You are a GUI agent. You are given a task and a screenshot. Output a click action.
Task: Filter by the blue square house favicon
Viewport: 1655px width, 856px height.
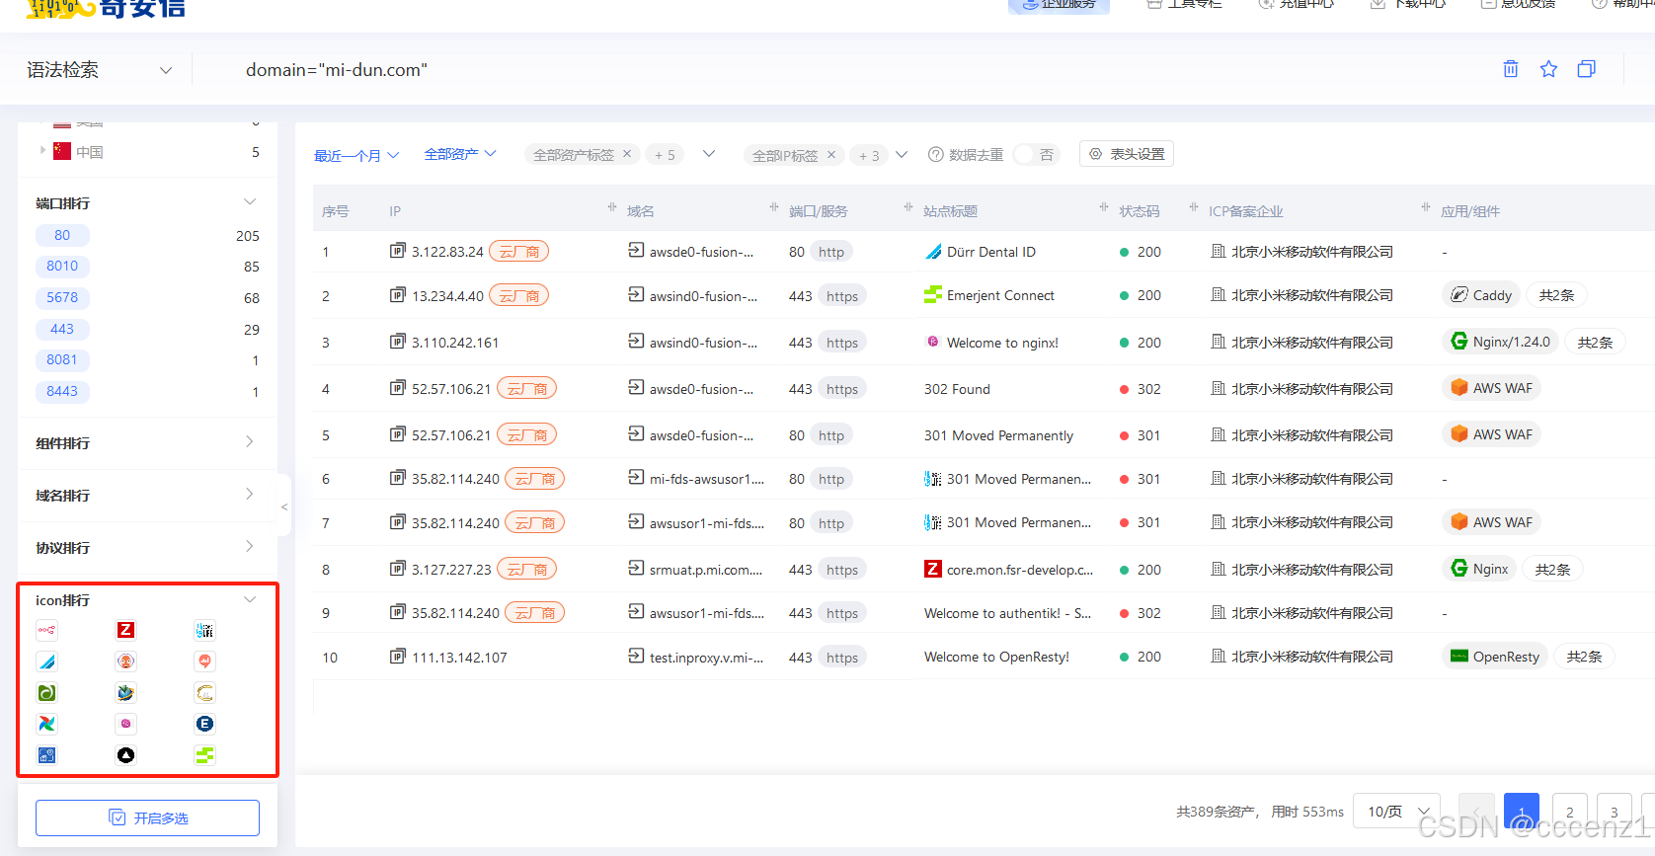coord(46,755)
